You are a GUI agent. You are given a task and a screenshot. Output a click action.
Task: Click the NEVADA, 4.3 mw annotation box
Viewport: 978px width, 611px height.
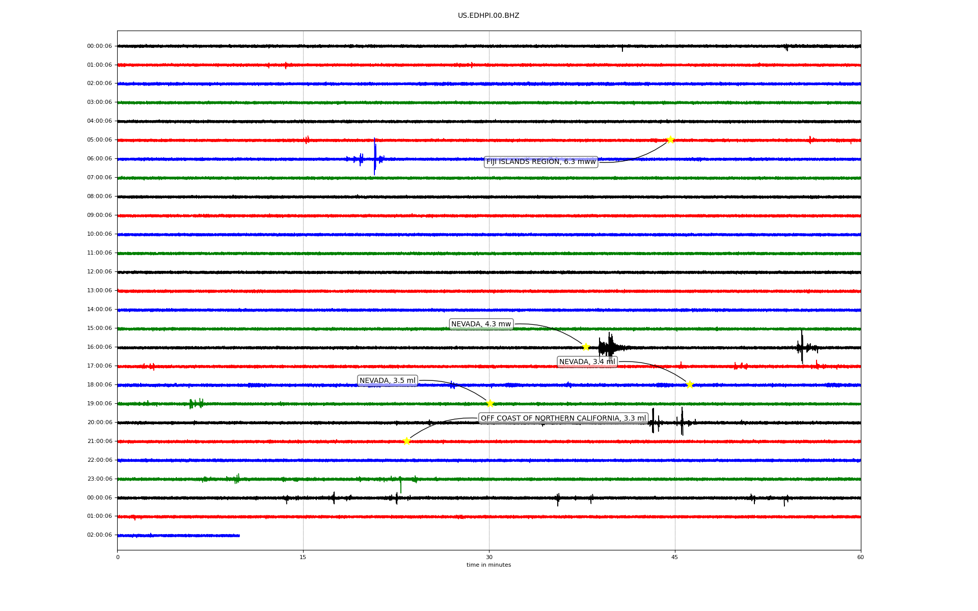pos(481,324)
